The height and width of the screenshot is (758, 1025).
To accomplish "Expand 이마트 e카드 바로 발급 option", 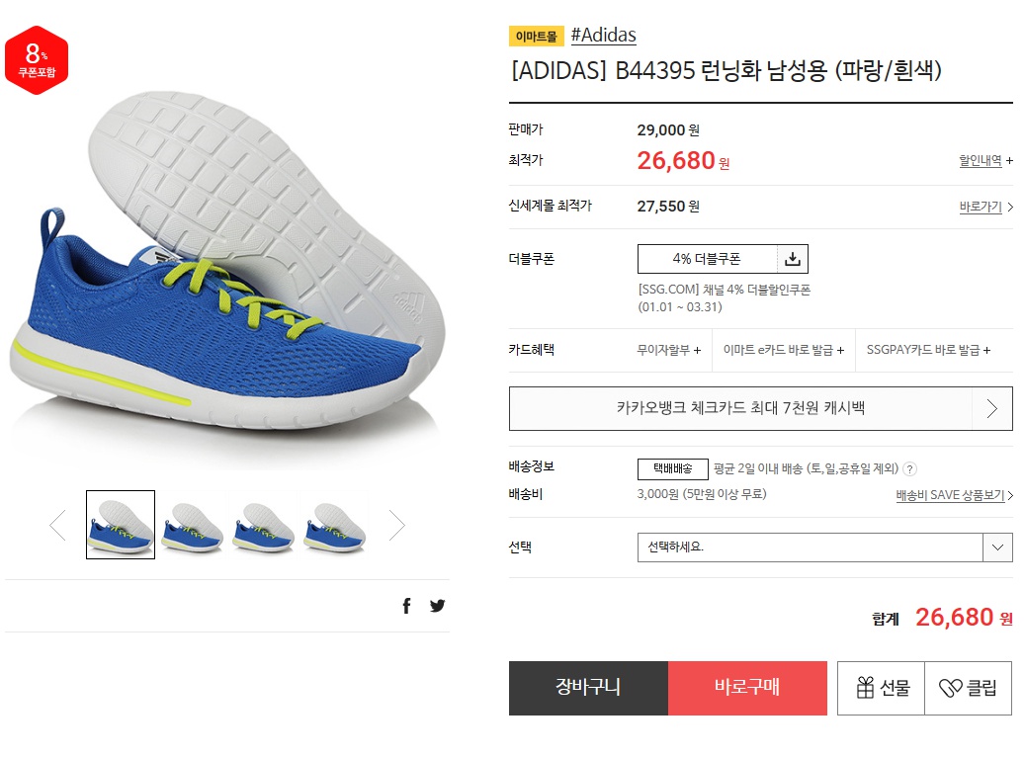I will (x=783, y=350).
